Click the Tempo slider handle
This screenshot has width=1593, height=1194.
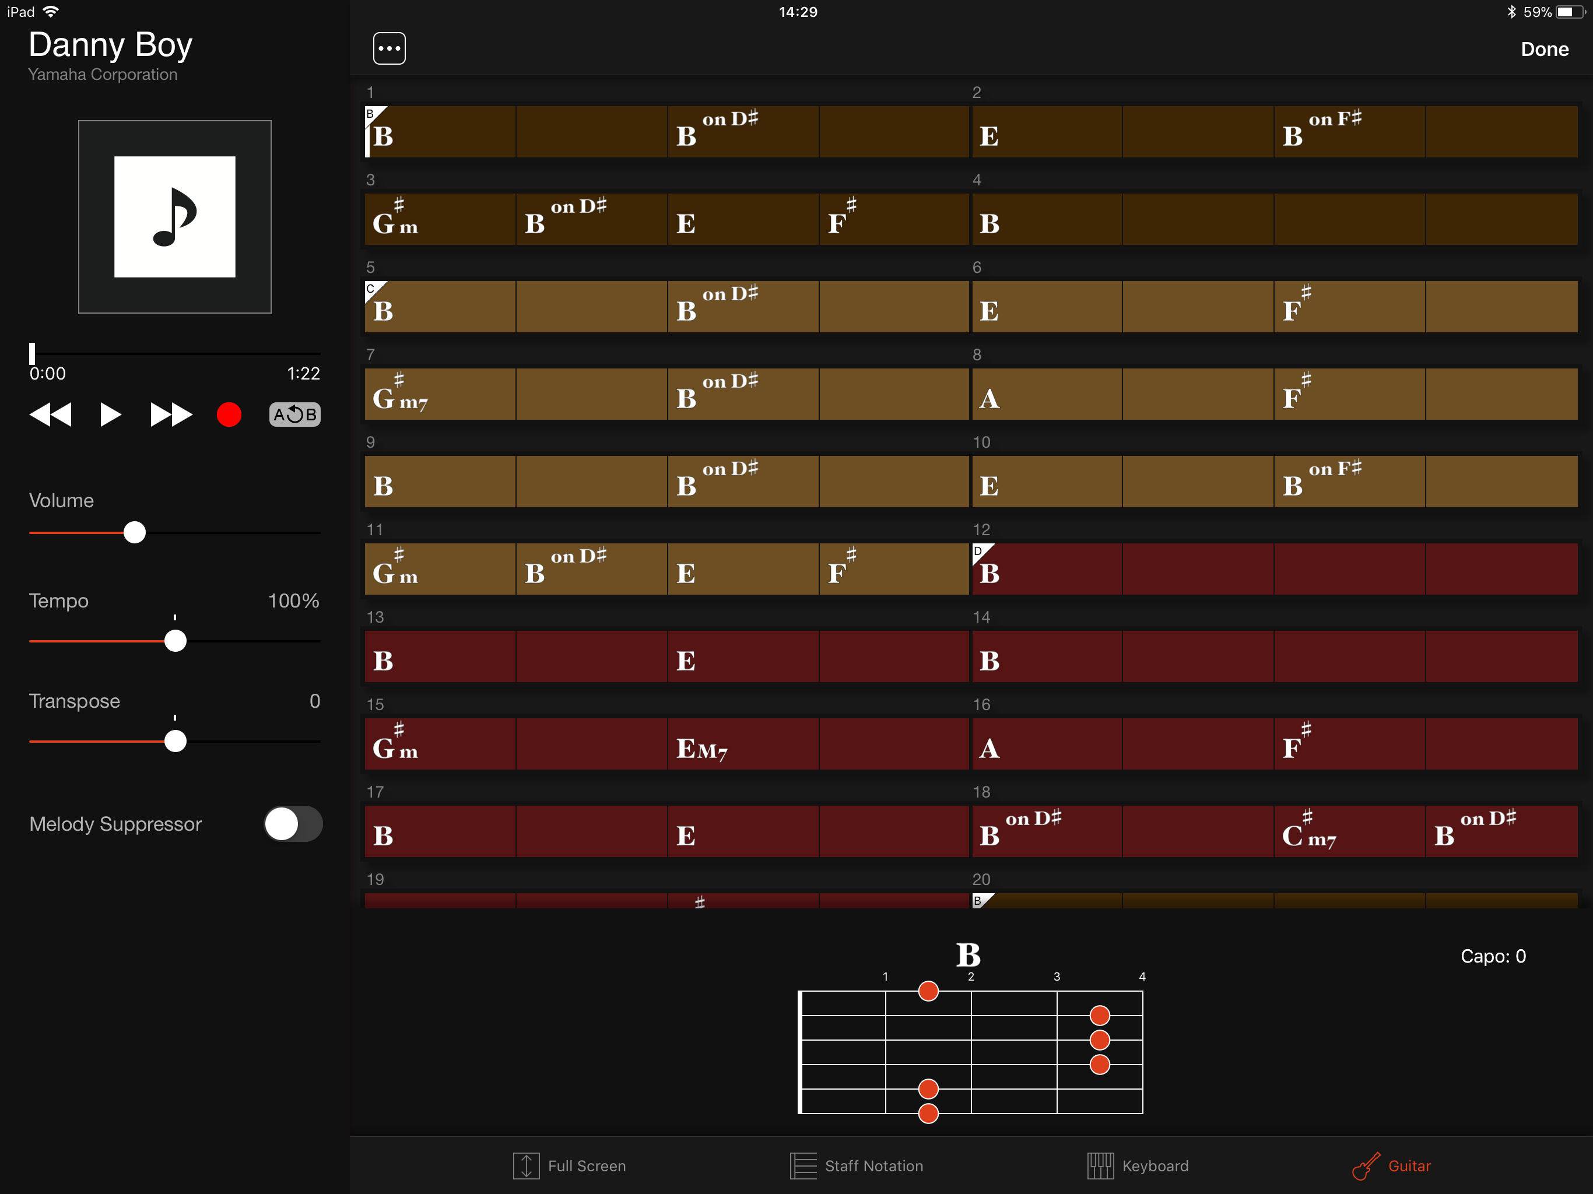coord(176,641)
